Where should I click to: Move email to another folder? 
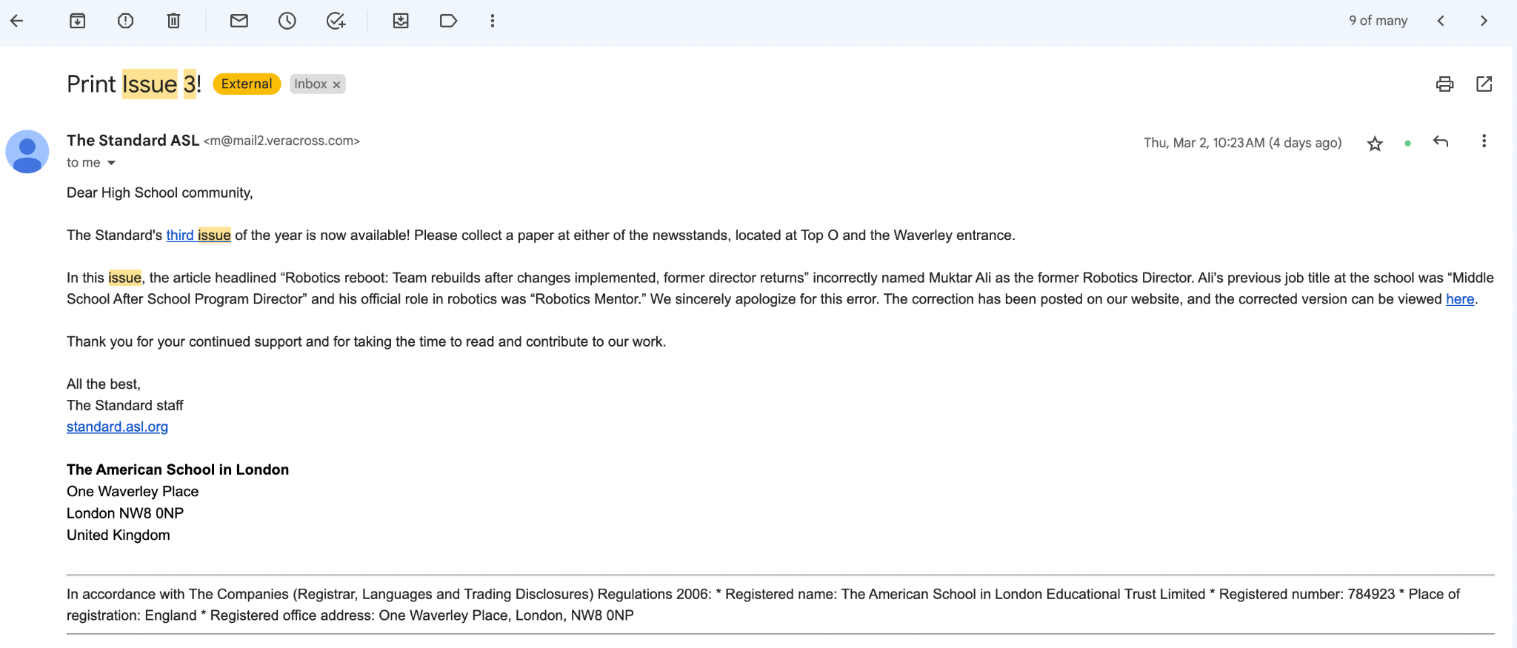401,21
